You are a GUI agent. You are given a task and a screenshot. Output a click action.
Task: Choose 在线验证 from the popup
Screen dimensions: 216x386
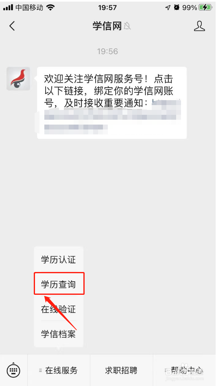(59, 309)
